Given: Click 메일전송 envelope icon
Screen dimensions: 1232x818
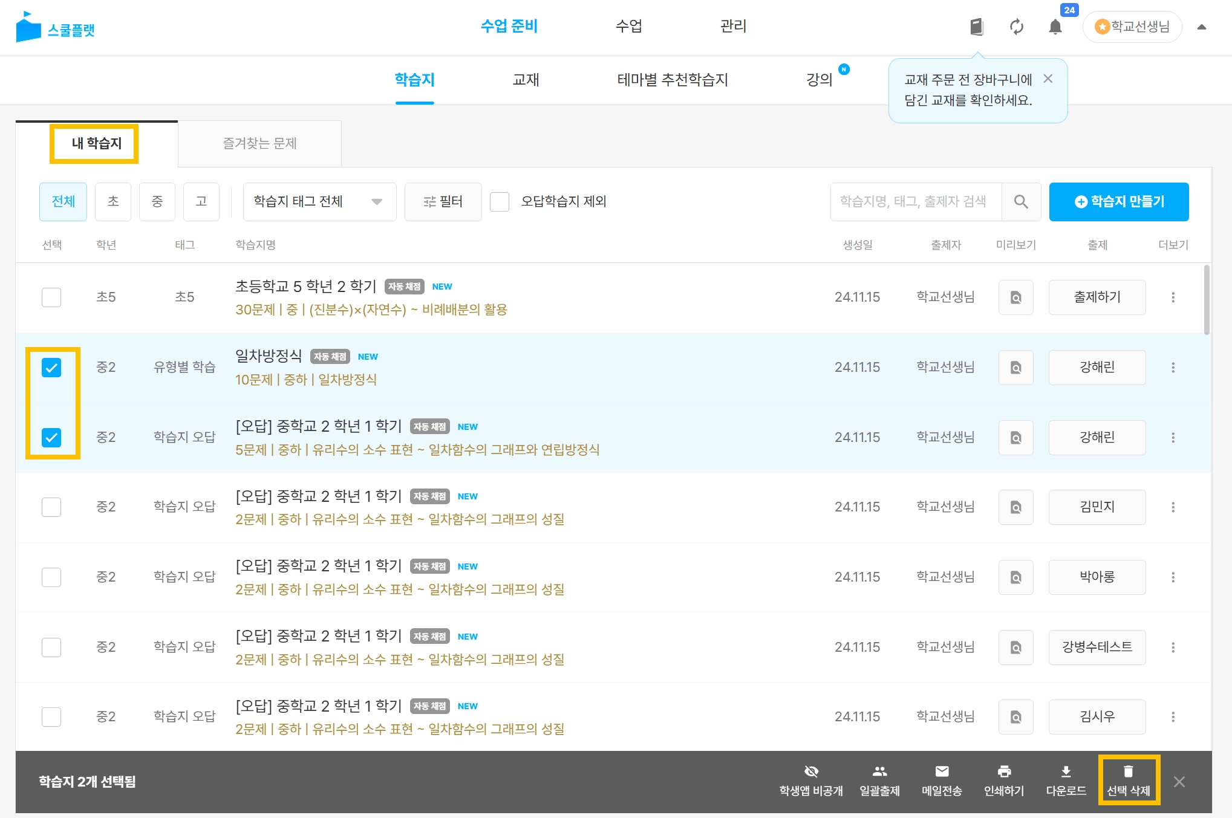Looking at the screenshot, I should (x=942, y=771).
